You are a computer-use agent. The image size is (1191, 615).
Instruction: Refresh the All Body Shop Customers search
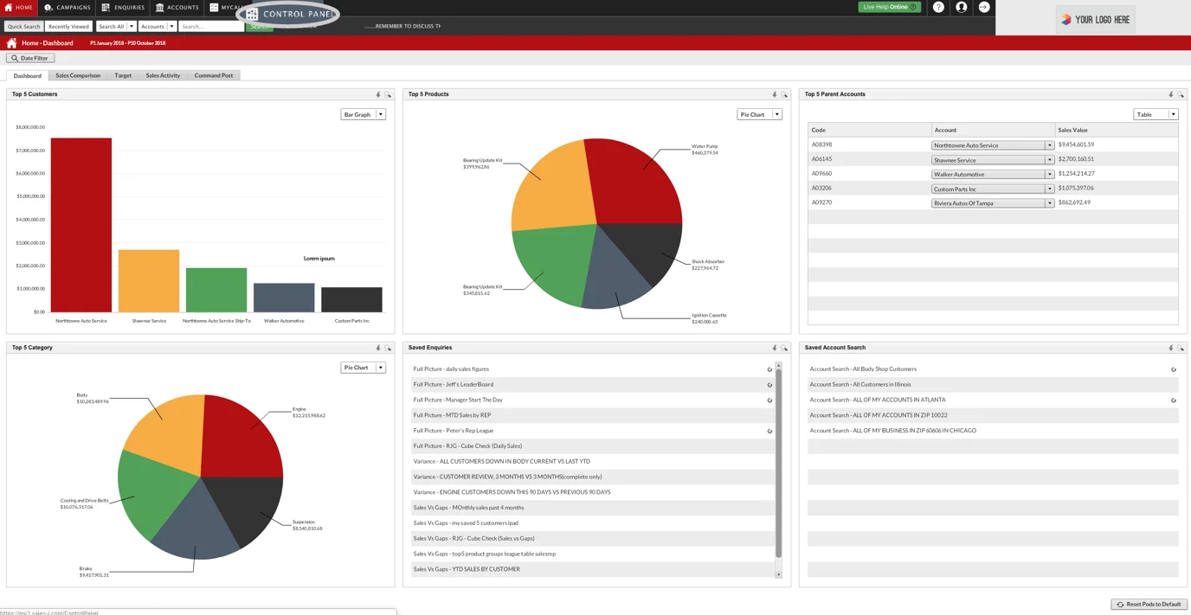[x=1174, y=369]
